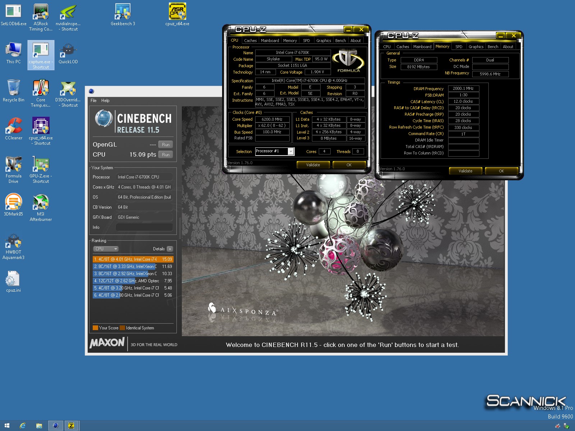Screen dimensions: 575x431
Task: Open SPD tab in right CPU-Z window
Action: pyautogui.click(x=459, y=47)
